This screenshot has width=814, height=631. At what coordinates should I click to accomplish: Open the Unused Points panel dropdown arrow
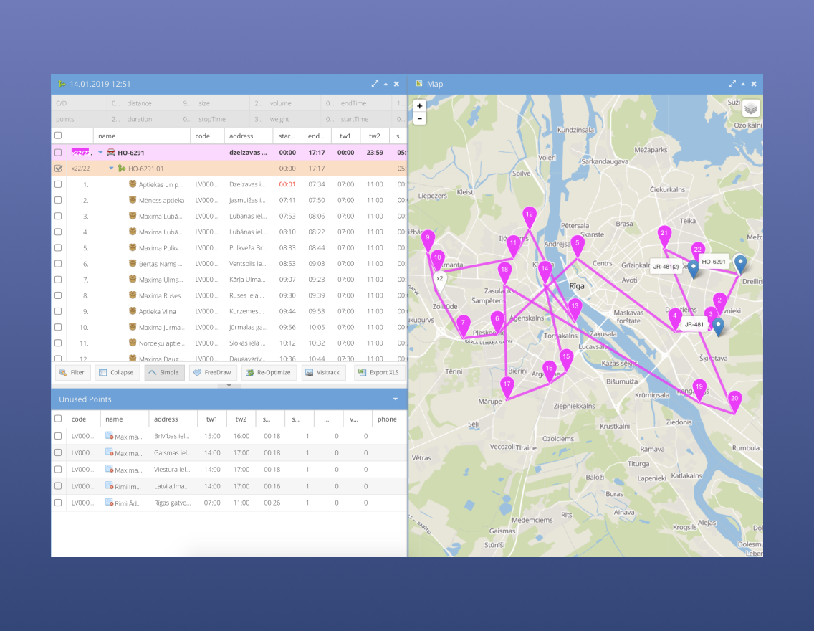pos(396,399)
